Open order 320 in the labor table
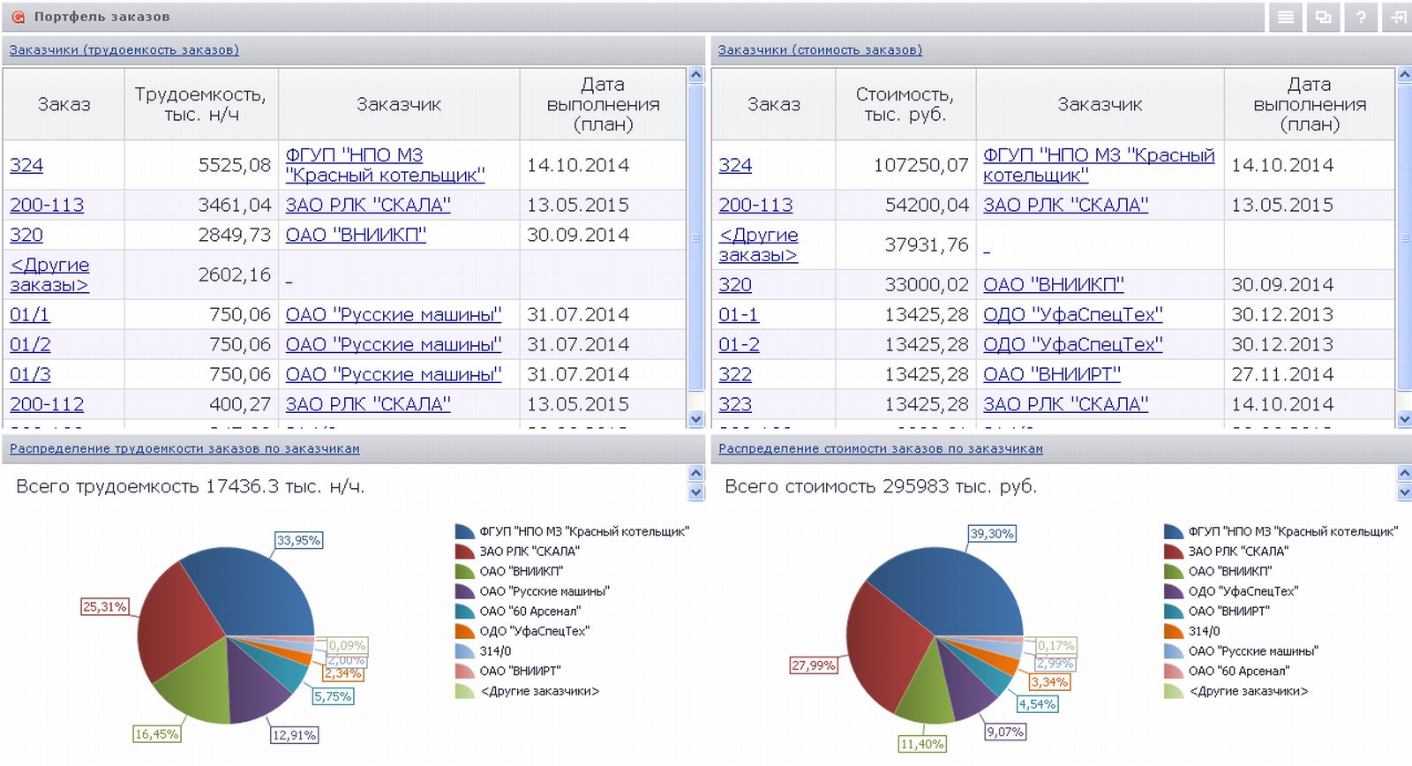Image resolution: width=1412 pixels, height=766 pixels. [x=26, y=235]
